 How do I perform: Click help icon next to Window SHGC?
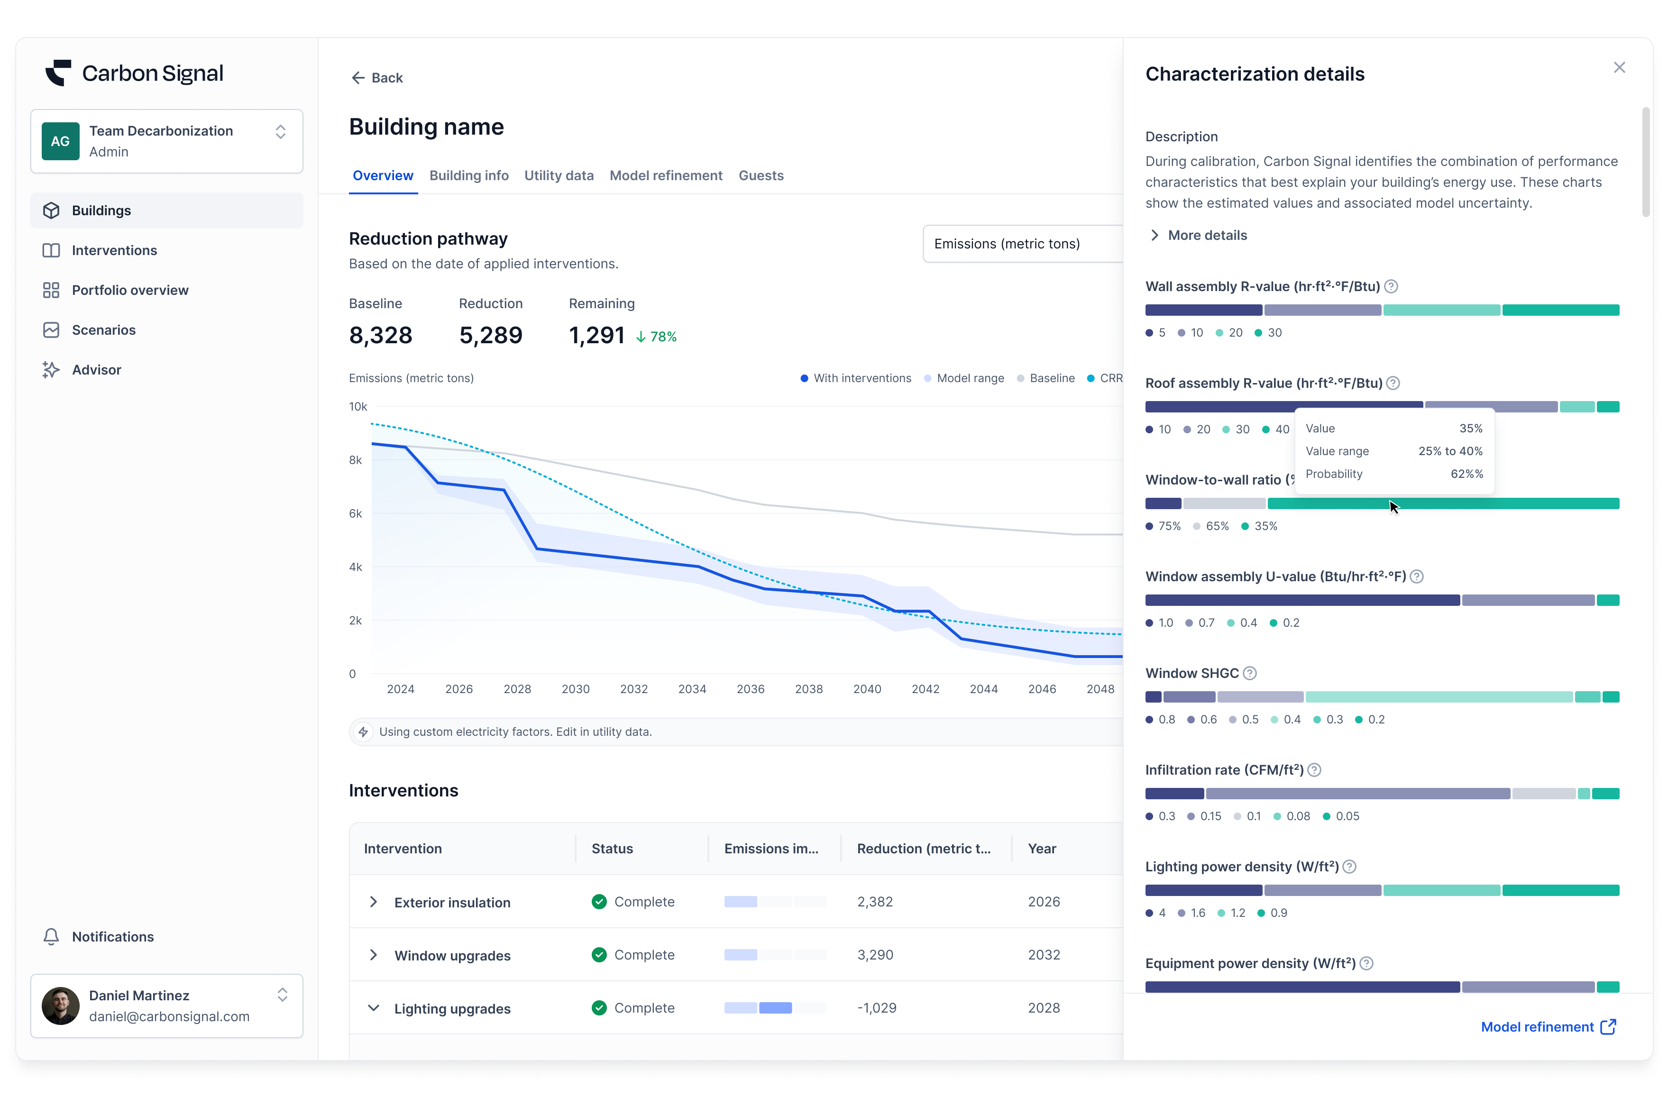click(1250, 674)
